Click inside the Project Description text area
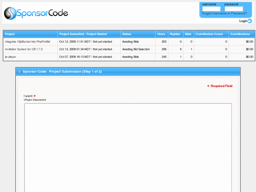 (x=128, y=148)
